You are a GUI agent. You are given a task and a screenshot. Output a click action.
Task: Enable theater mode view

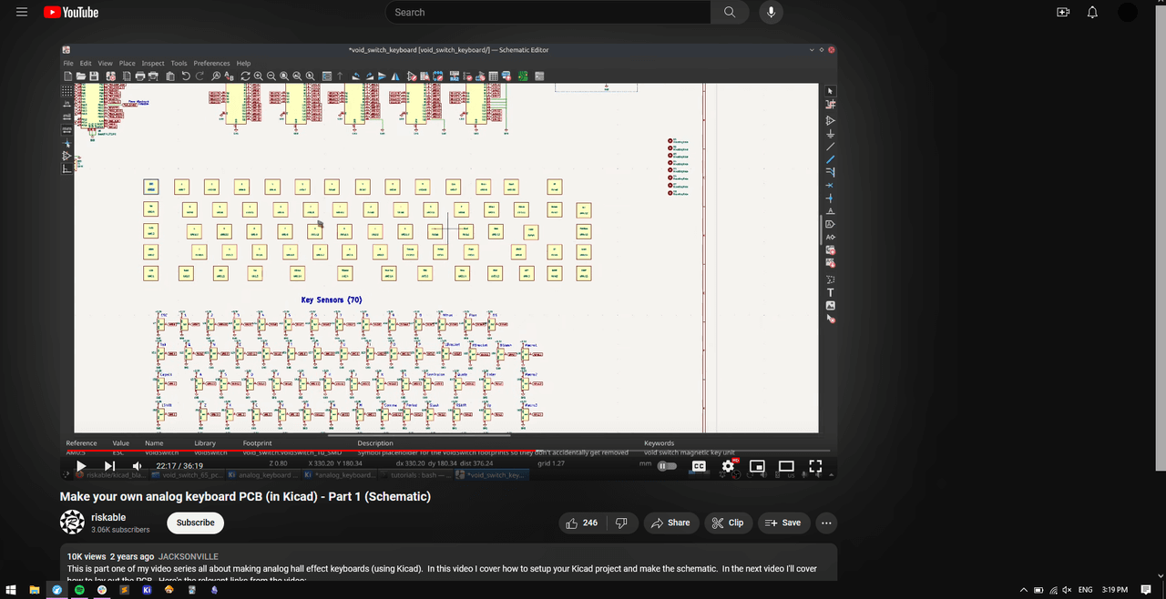pos(786,466)
